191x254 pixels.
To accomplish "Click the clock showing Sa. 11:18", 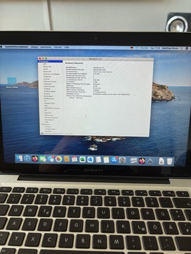I will (155, 48).
